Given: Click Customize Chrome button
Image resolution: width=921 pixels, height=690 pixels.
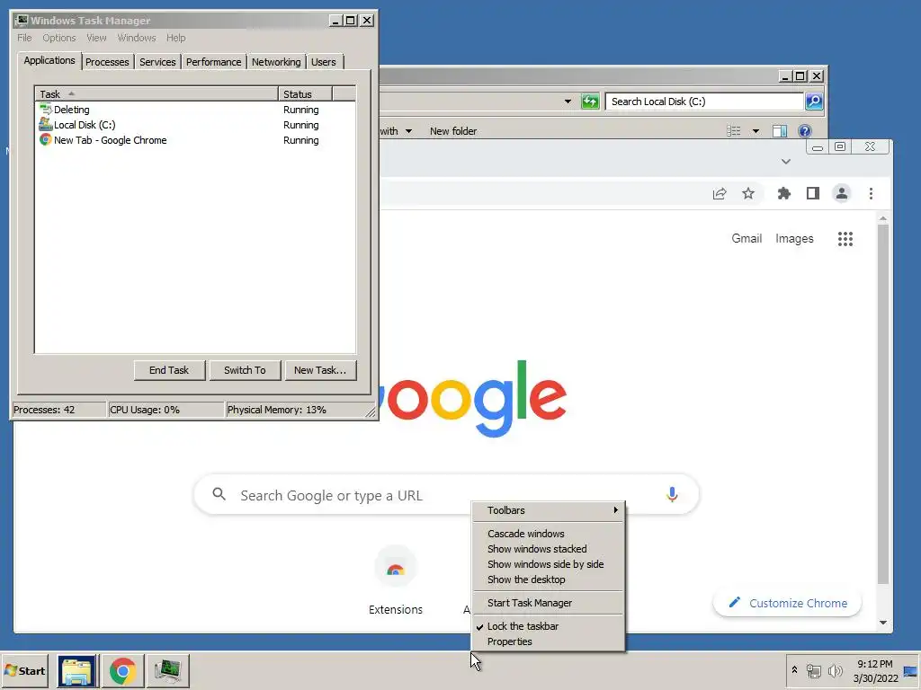Looking at the screenshot, I should (x=787, y=603).
